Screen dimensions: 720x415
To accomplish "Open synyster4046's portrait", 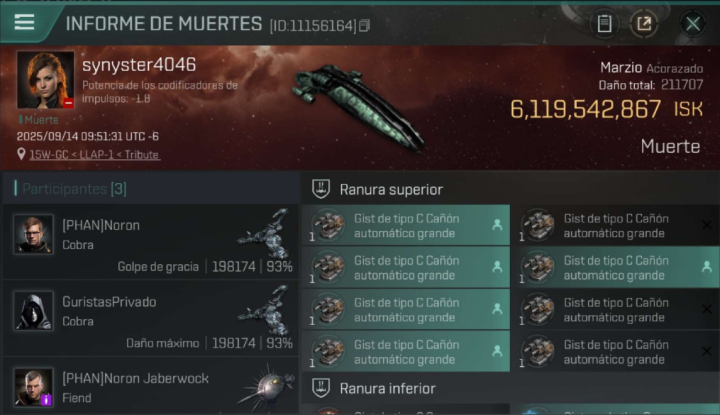I will 45,80.
